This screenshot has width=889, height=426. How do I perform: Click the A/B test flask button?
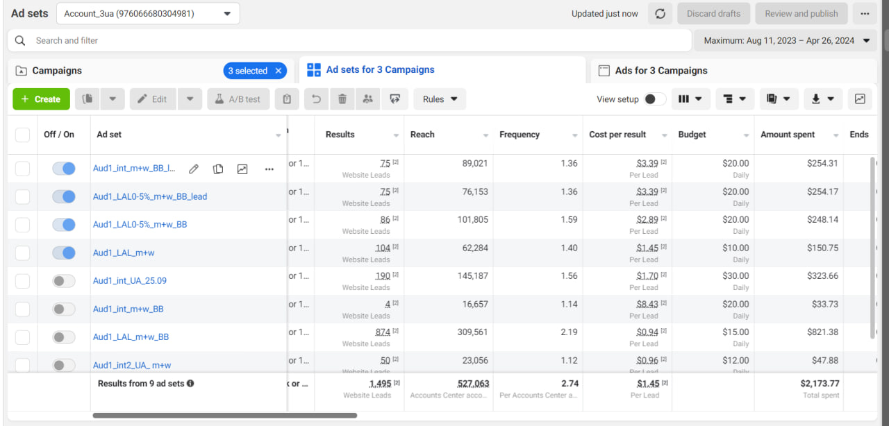coord(238,99)
